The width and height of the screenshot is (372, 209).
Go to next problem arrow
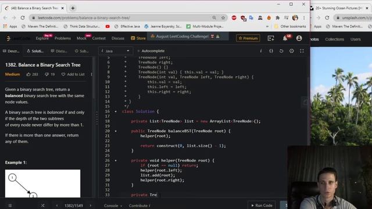click(x=91, y=206)
